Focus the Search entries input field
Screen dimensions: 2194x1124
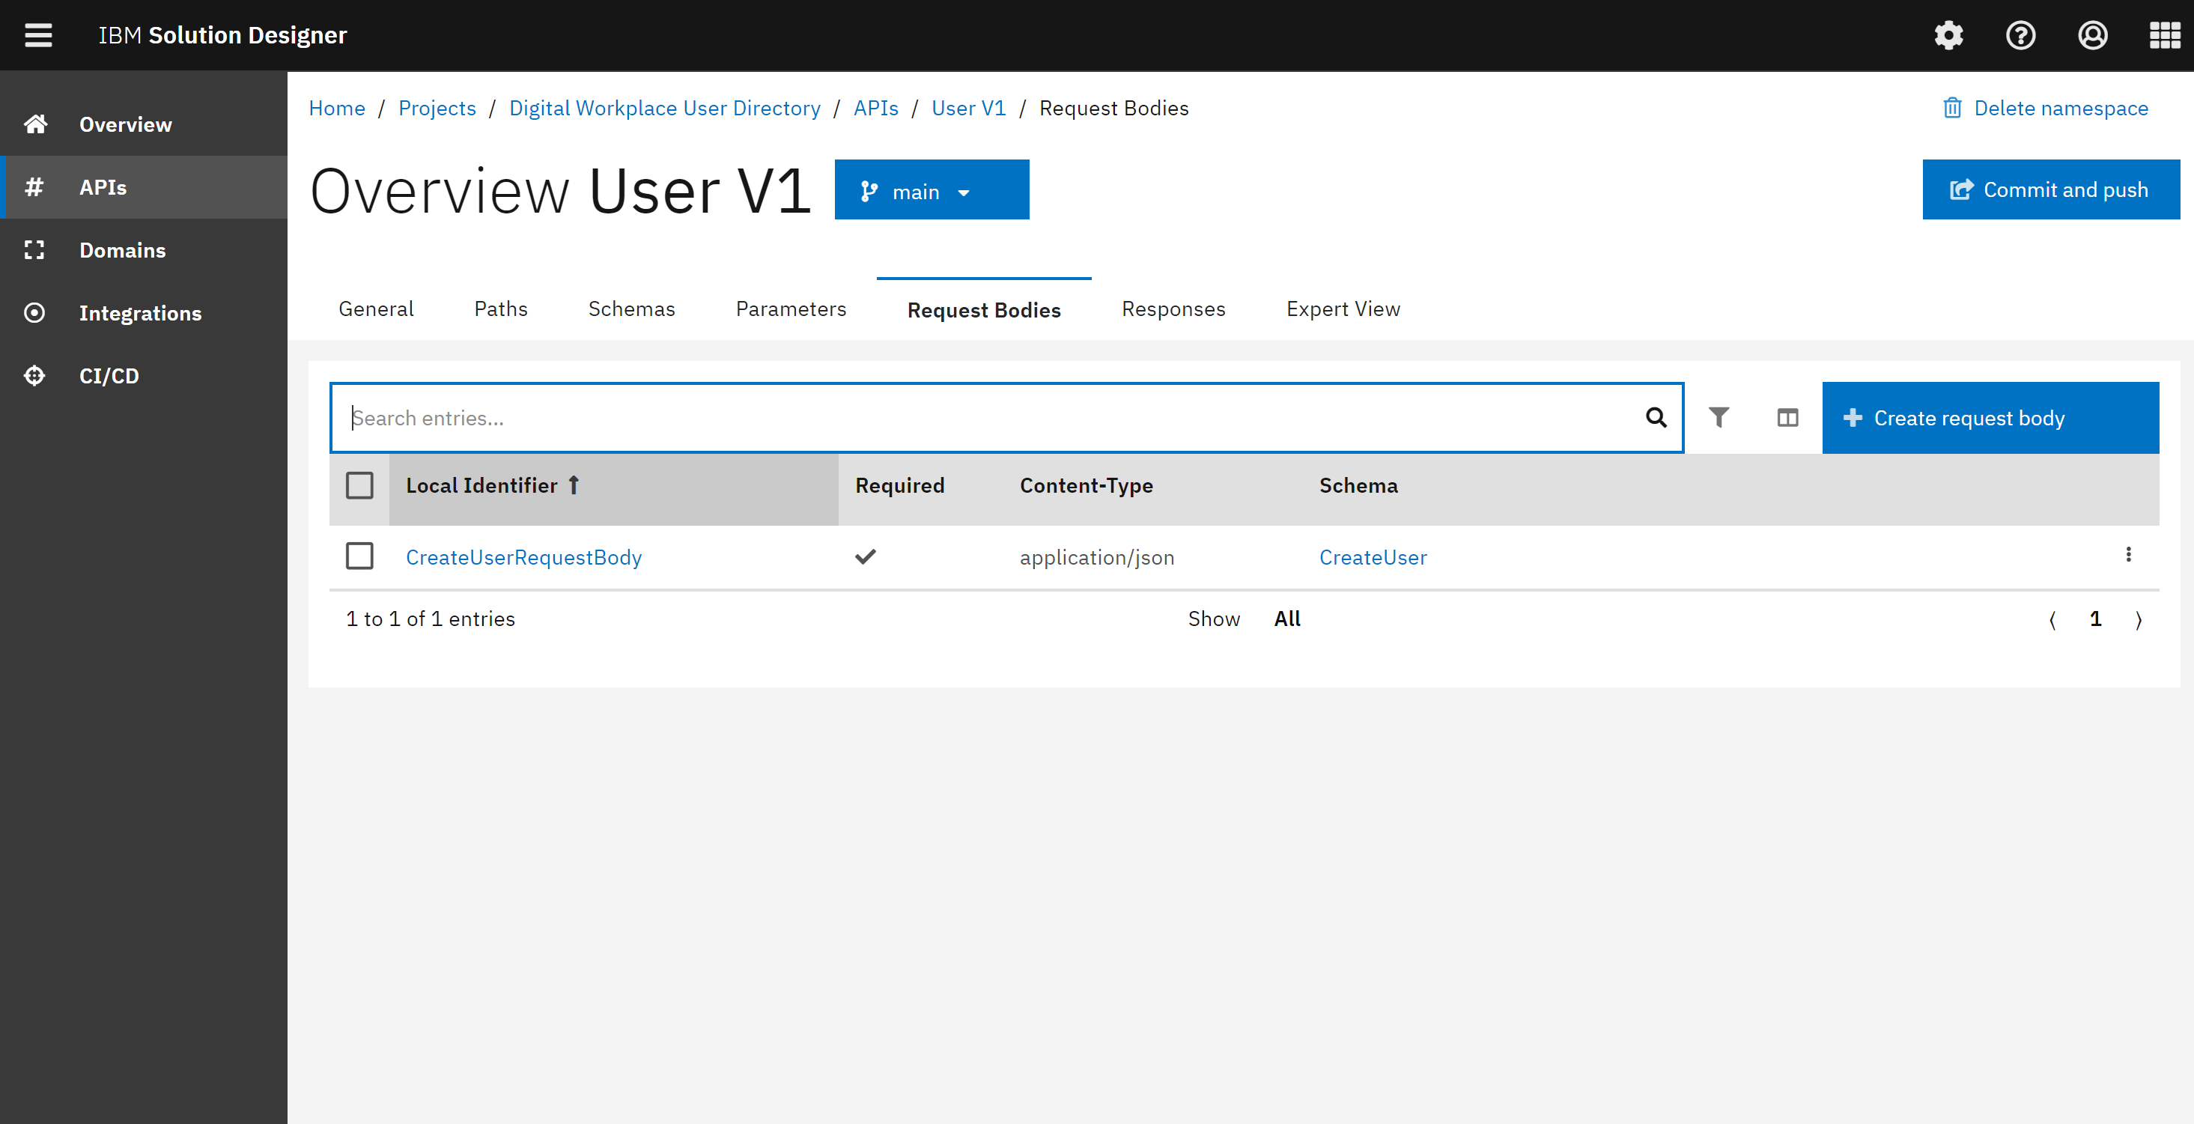[988, 418]
